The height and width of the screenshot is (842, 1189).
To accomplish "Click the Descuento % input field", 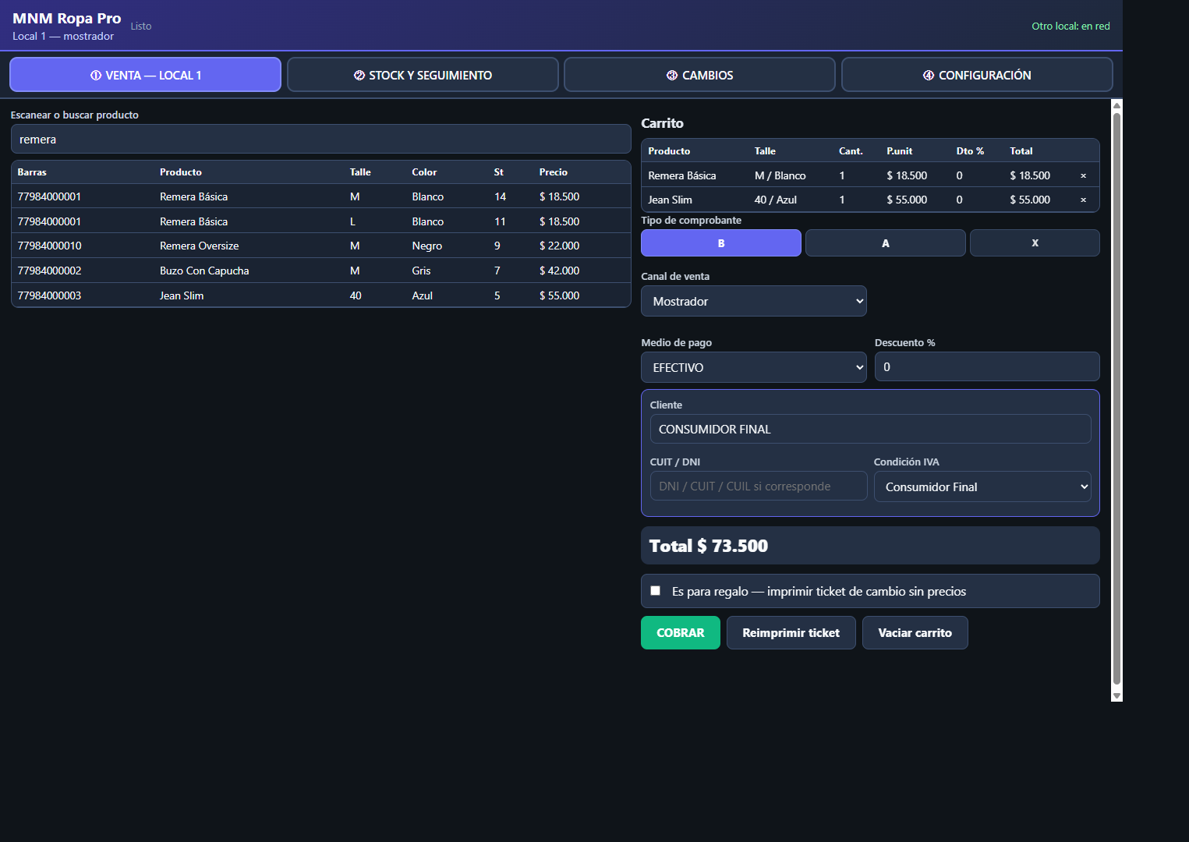I will [x=987, y=366].
